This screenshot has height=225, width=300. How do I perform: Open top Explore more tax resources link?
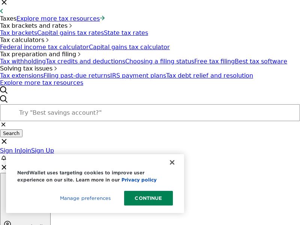(58, 18)
